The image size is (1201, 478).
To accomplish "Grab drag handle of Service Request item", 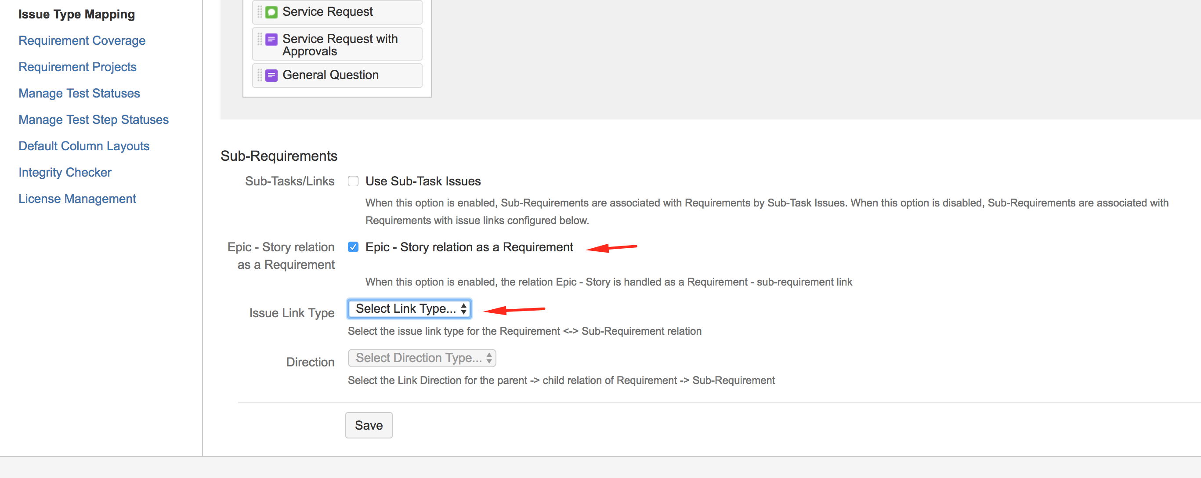I will coord(260,12).
